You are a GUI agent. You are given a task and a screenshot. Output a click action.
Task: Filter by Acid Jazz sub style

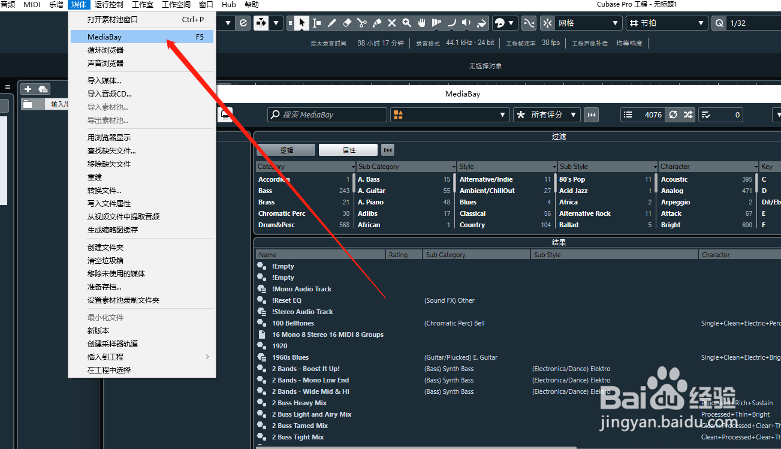tap(605, 191)
